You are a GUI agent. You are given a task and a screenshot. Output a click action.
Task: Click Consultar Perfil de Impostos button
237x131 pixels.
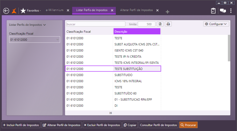159,125
